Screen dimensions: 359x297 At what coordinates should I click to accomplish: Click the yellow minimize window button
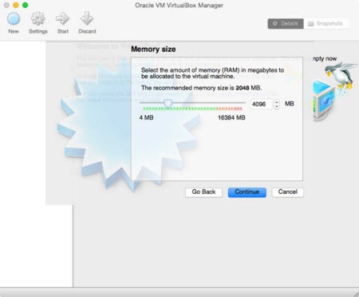(x=16, y=5)
